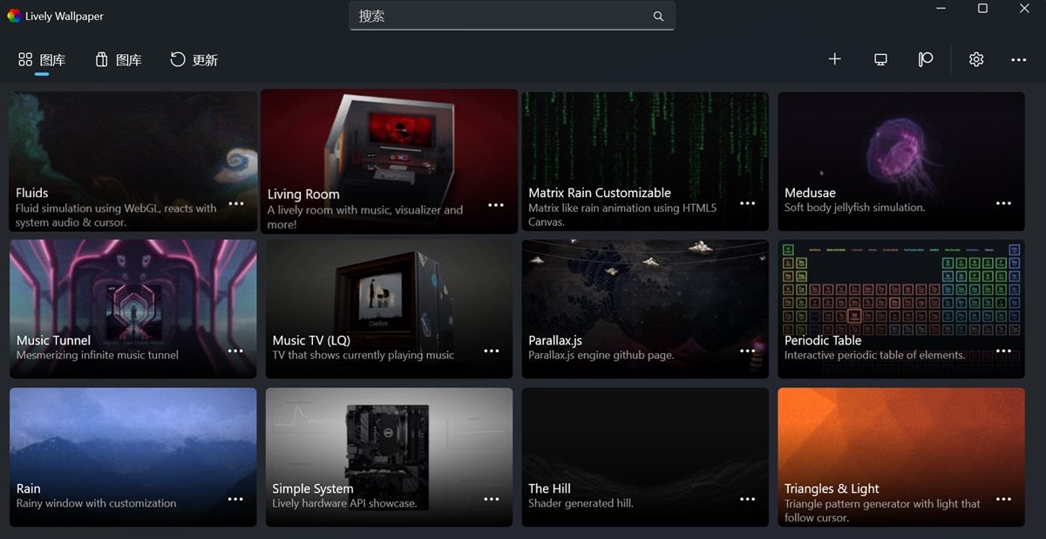Click the Lively Wallpaper app logo

[14, 16]
